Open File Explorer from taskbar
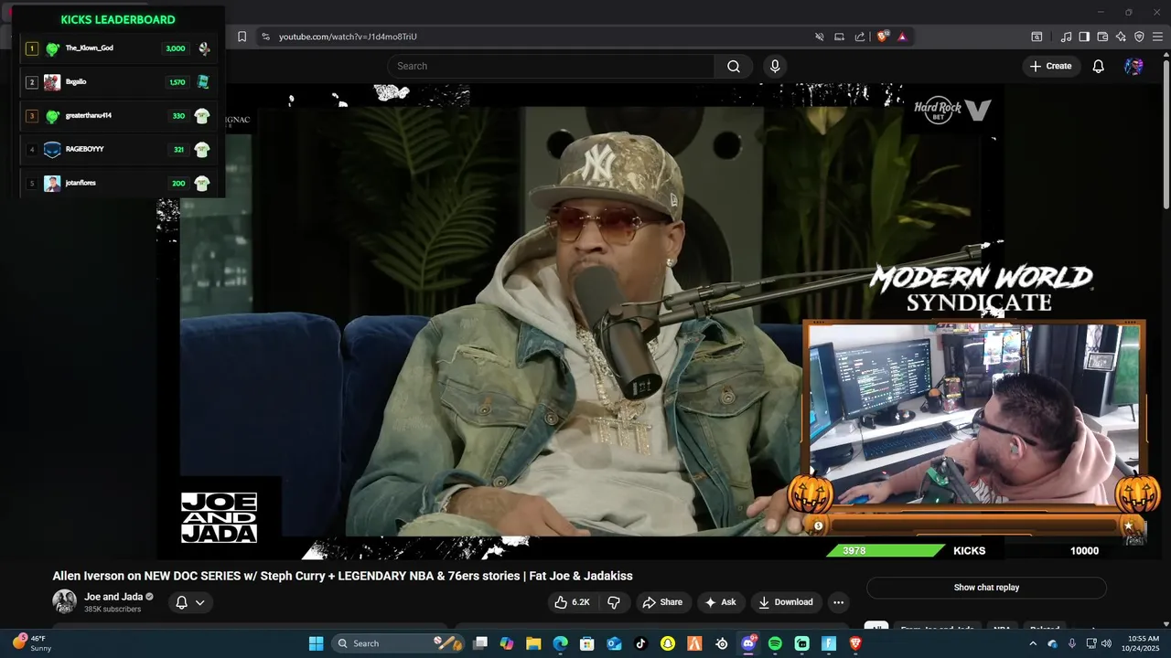 [533, 643]
